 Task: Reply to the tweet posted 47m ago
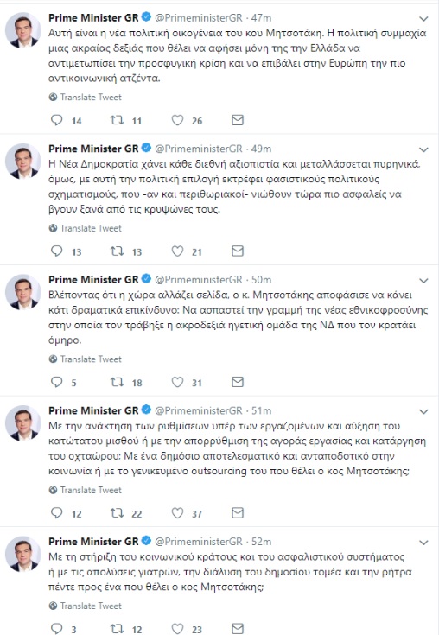coord(57,120)
